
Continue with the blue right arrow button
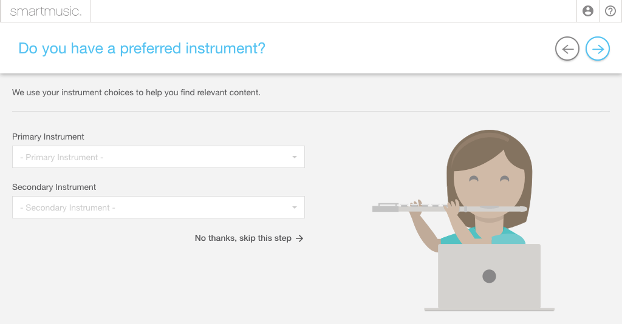pos(598,49)
